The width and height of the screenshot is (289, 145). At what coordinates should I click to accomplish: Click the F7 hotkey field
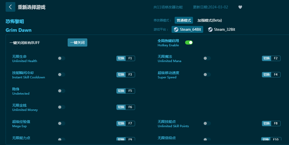130,123
